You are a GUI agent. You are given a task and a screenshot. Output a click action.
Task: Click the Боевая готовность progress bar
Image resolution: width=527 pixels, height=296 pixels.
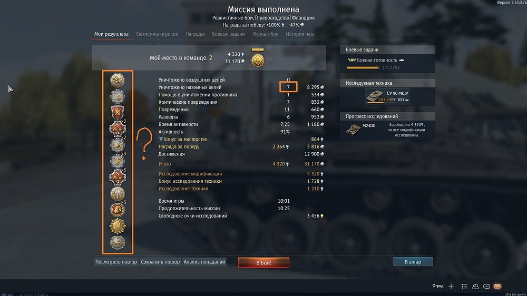tap(363, 67)
